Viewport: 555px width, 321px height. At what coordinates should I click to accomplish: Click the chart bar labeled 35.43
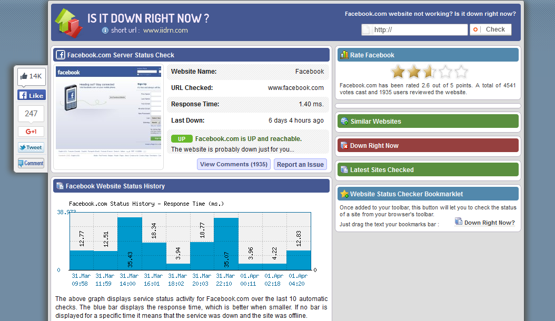tap(130, 244)
